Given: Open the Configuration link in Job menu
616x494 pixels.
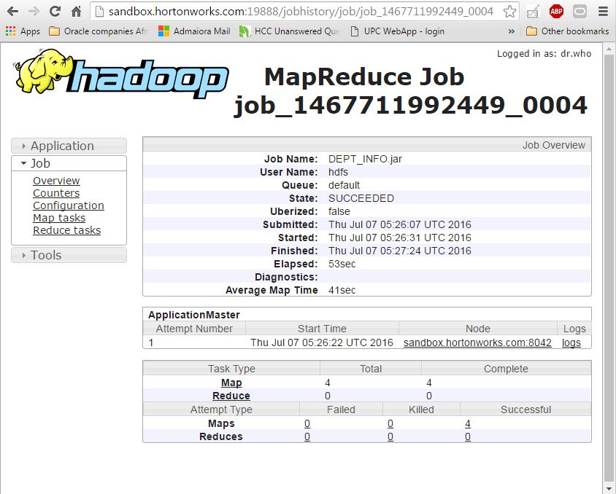Looking at the screenshot, I should click(x=69, y=205).
